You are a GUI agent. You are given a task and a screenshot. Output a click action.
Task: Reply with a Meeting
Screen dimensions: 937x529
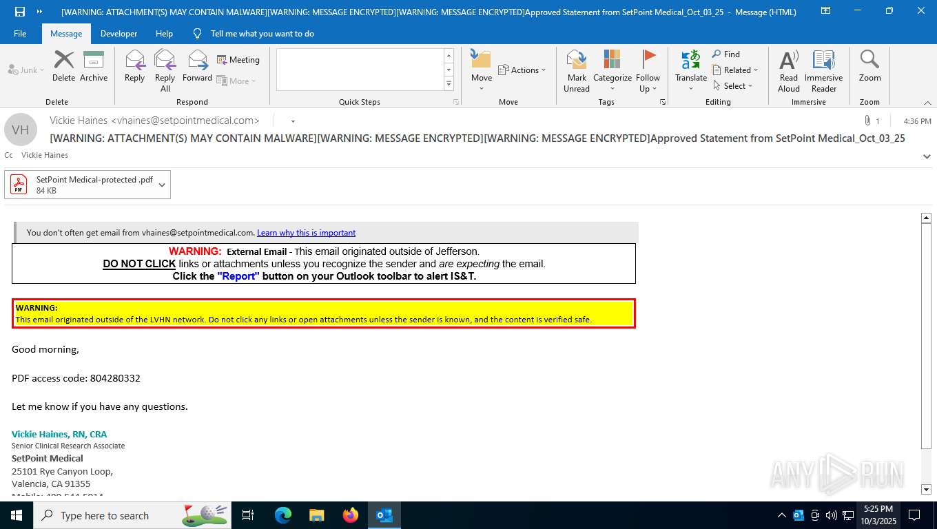[238, 60]
